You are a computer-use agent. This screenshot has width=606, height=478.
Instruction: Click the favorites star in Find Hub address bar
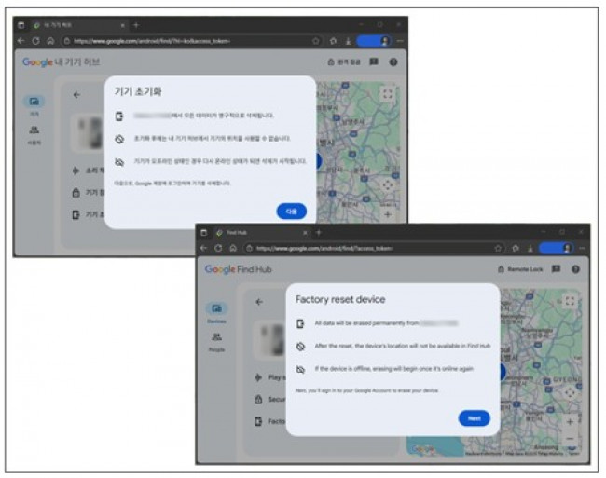pos(499,249)
